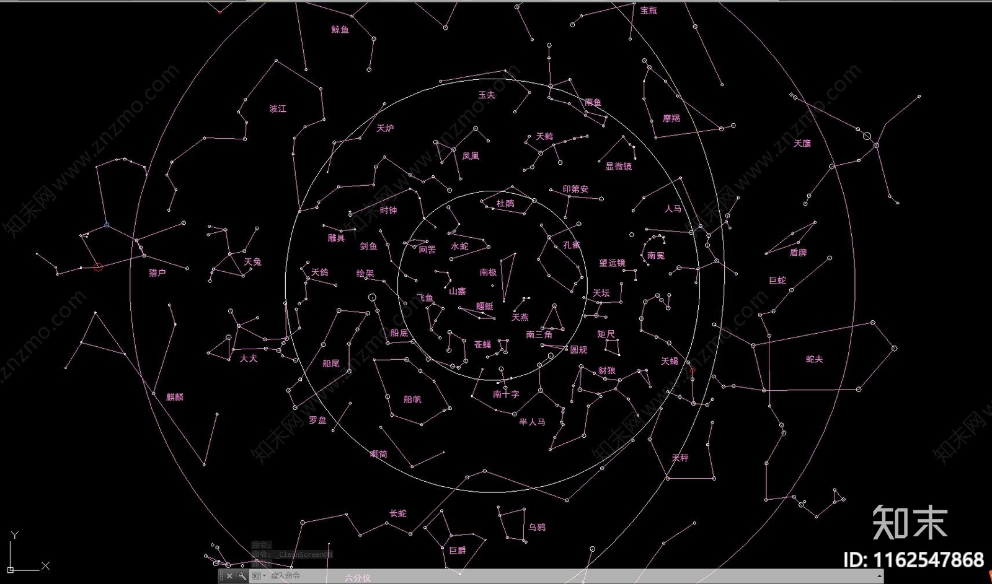Pick the 天鹰 text label
992x584 pixels.
[802, 143]
